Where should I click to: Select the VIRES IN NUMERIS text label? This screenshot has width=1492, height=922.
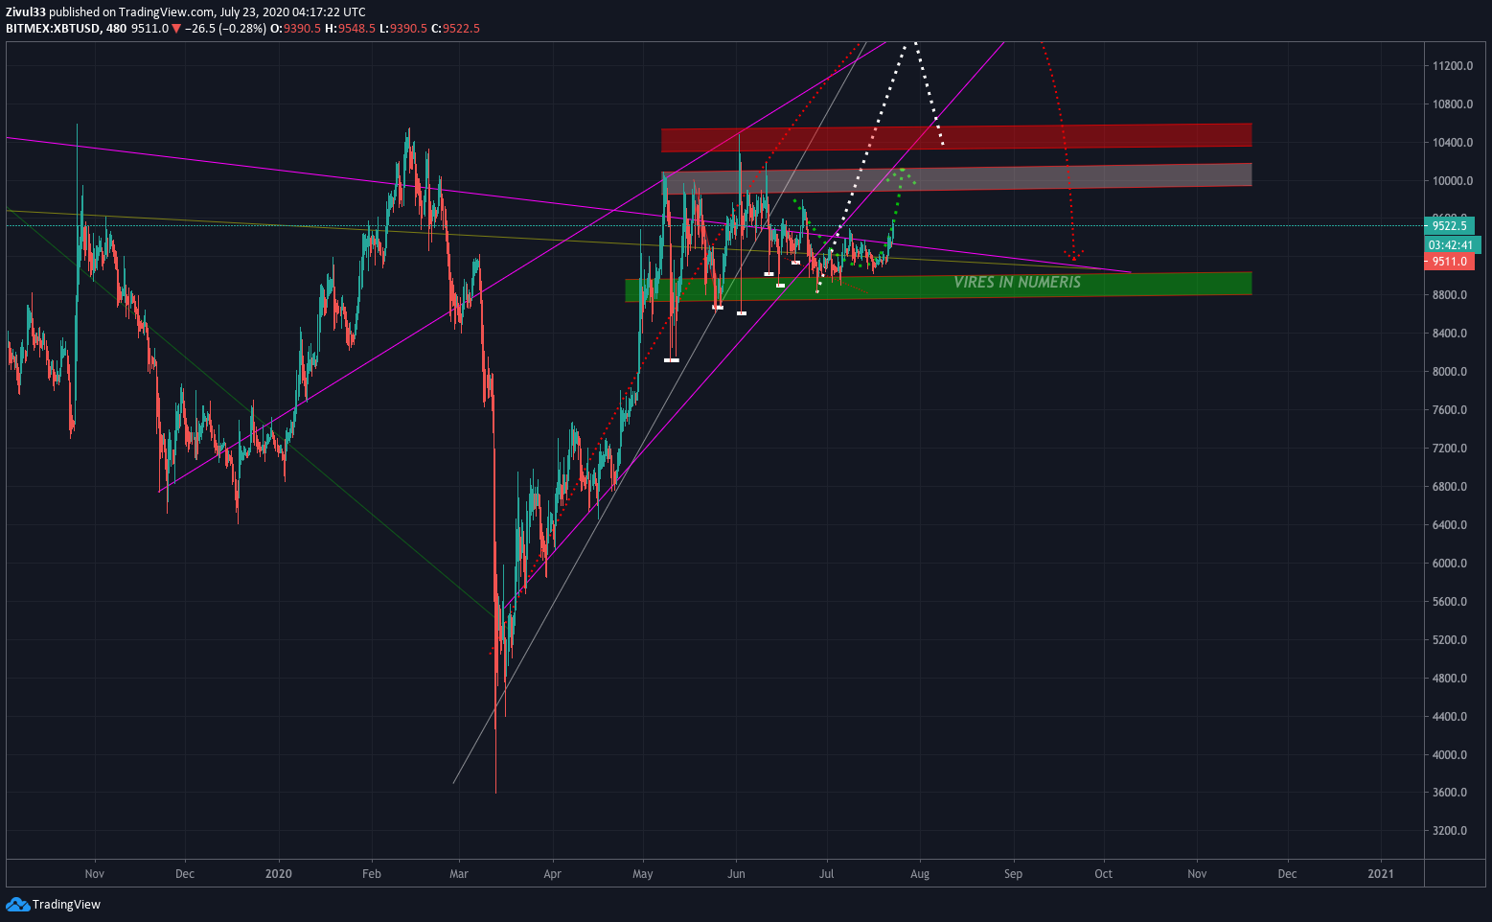pos(1017,282)
